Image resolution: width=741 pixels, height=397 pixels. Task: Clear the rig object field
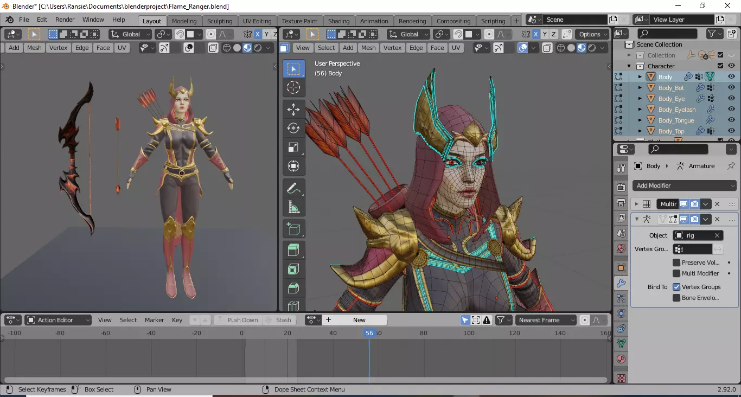717,235
